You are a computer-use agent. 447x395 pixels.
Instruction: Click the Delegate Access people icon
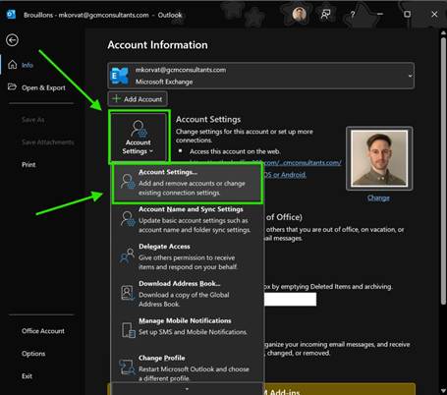click(x=127, y=256)
